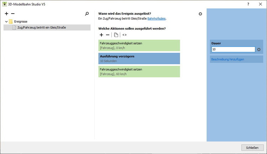Click into the Dauer input field
The image size is (267, 154).
(x=233, y=50)
